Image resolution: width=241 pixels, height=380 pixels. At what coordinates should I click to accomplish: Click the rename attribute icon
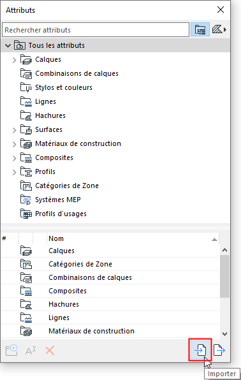pos(31,351)
